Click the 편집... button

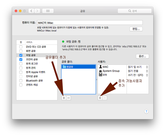136,29
